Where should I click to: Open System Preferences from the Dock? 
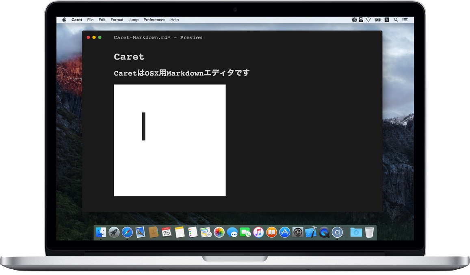click(x=298, y=232)
